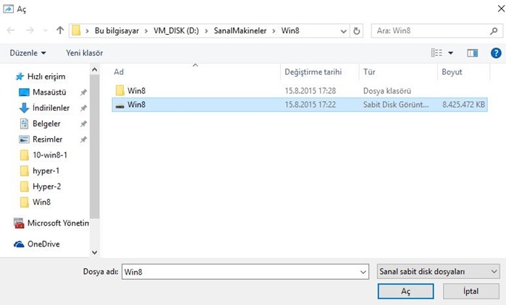Click the OneDrive cloud icon
Image resolution: width=506 pixels, height=305 pixels.
pos(19,244)
